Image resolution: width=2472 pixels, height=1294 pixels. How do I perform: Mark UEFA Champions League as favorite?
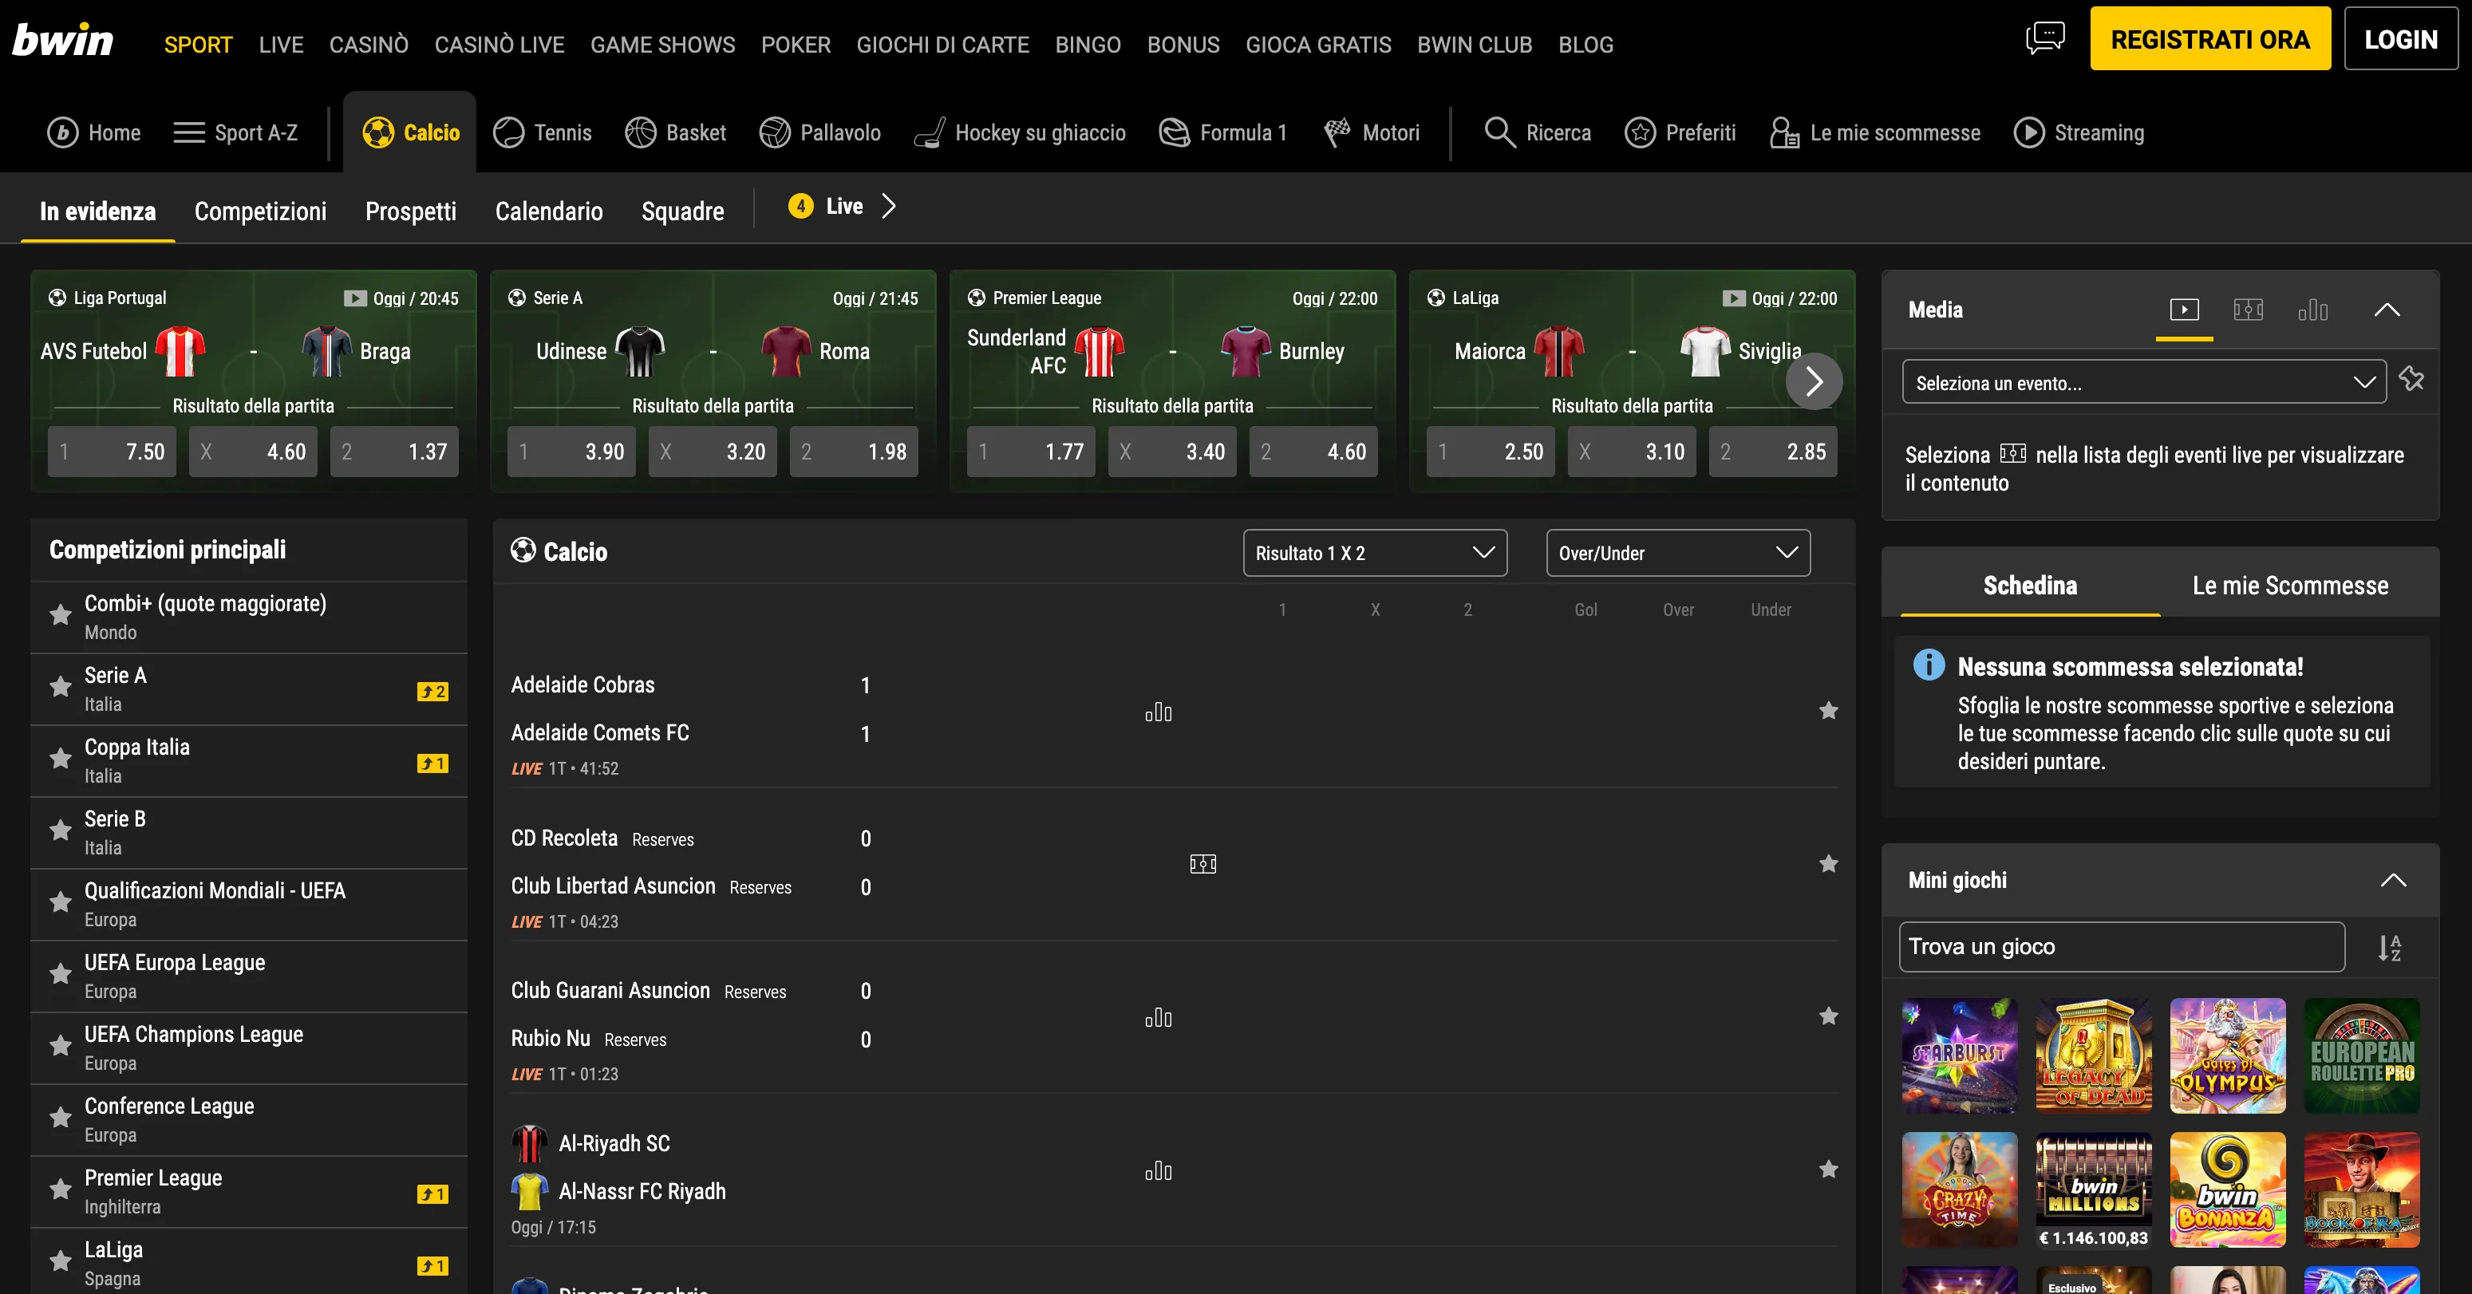(61, 1047)
